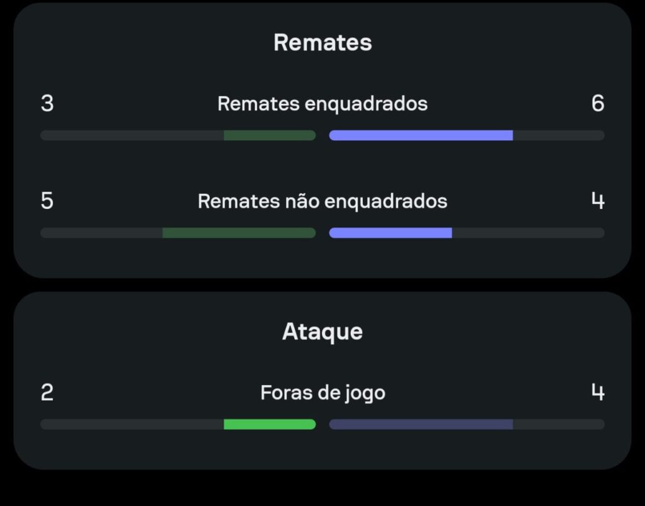Click the purple Remates não enquadrados bar
Viewport: 645px width, 506px height.
pyautogui.click(x=391, y=233)
